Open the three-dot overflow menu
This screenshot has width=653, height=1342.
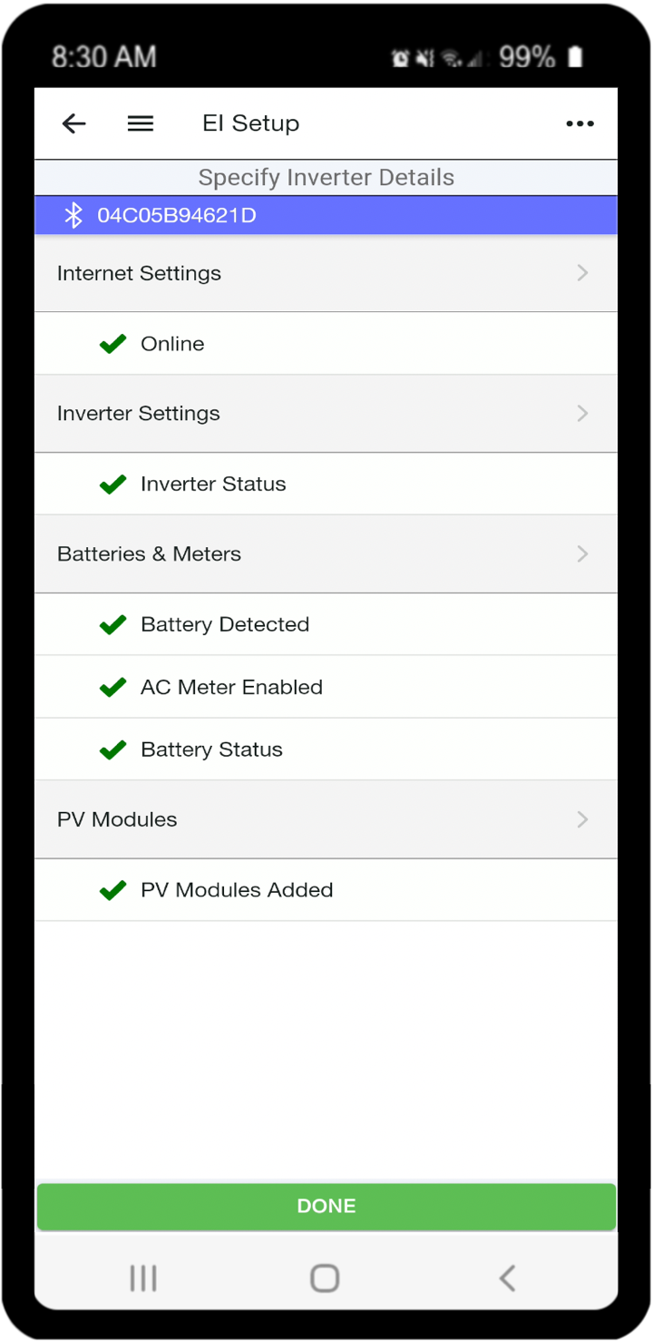pos(580,124)
